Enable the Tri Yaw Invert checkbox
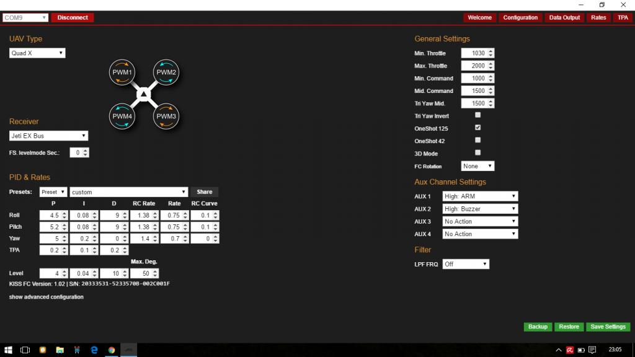 click(477, 115)
